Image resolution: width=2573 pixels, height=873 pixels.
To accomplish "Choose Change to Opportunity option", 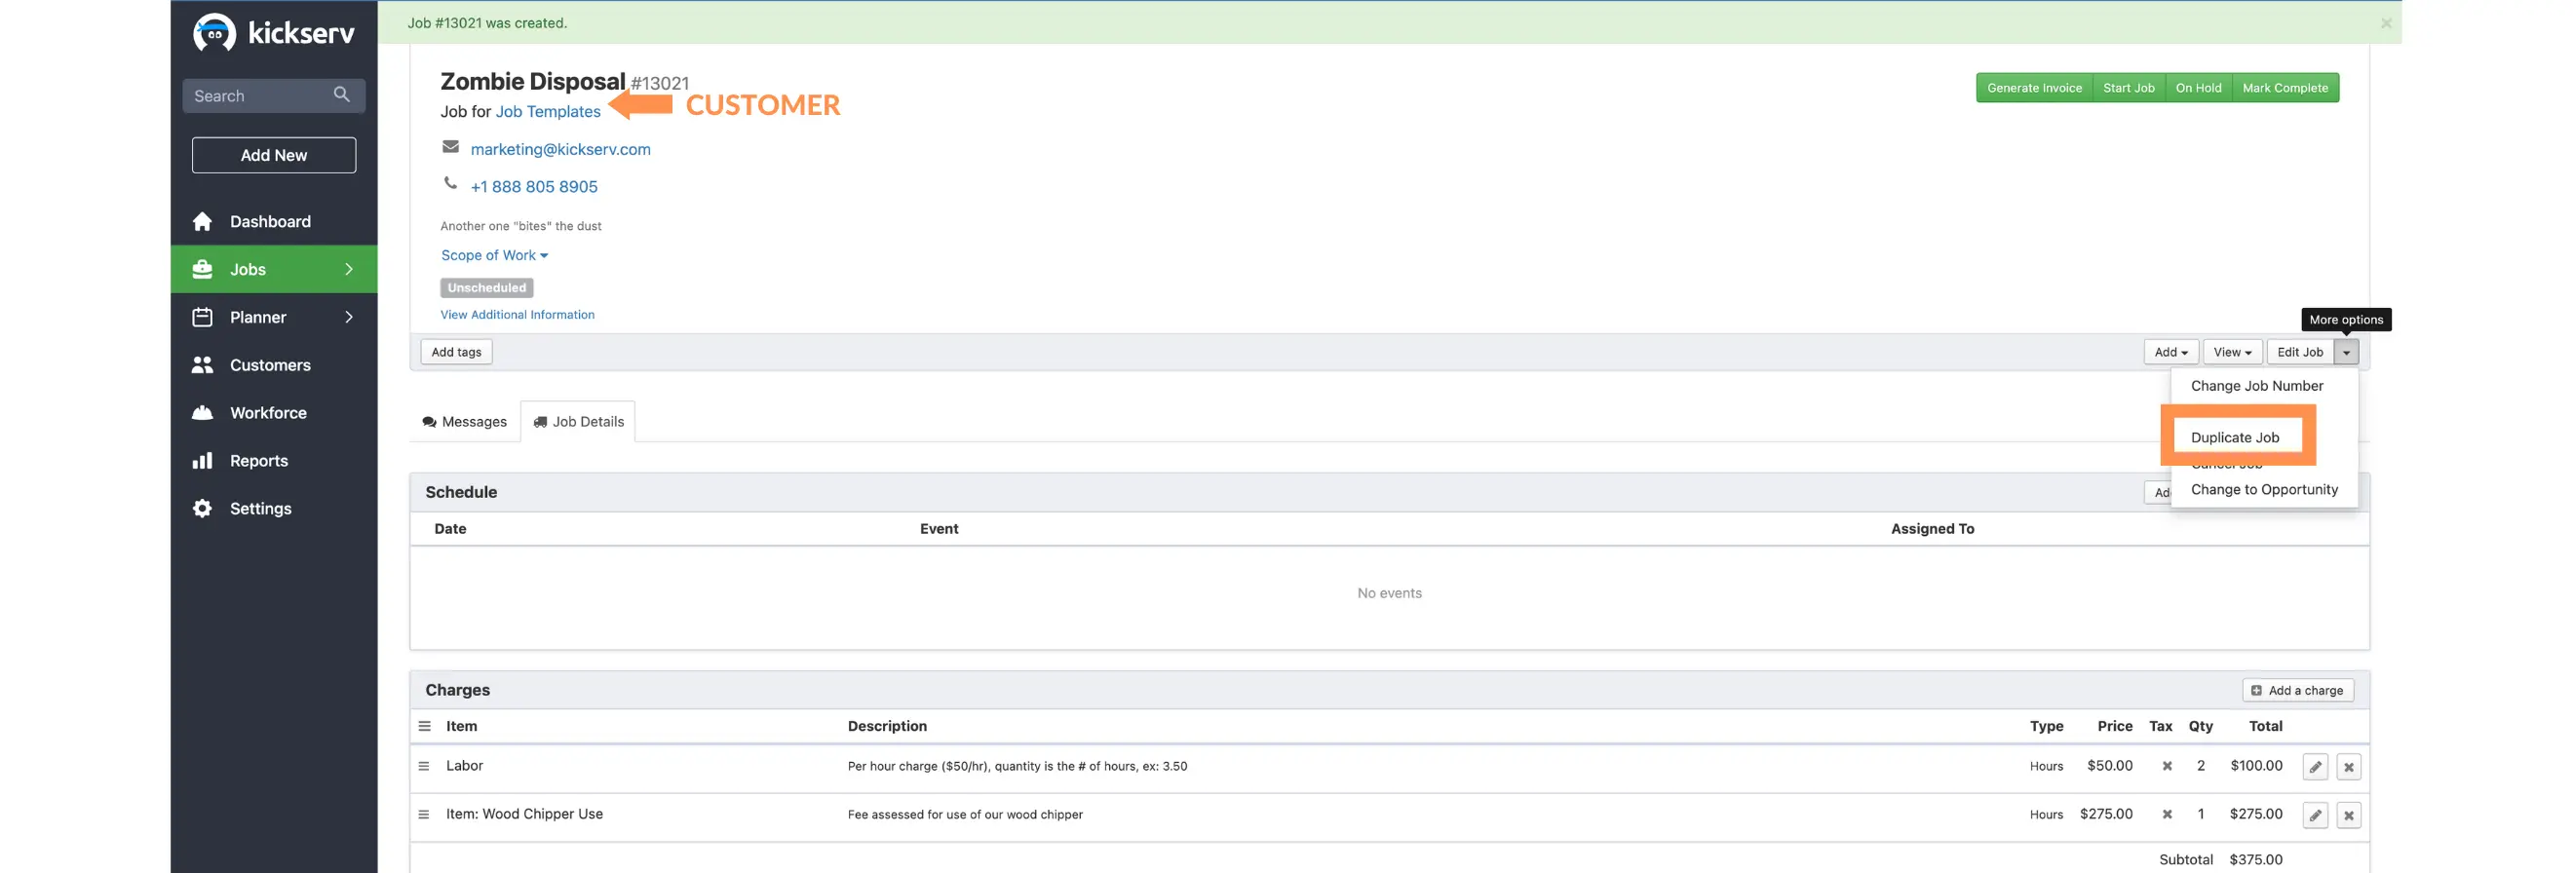I will tap(2263, 489).
